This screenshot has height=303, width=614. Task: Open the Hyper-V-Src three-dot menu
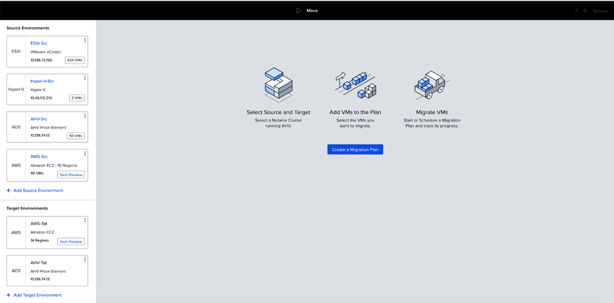[85, 78]
